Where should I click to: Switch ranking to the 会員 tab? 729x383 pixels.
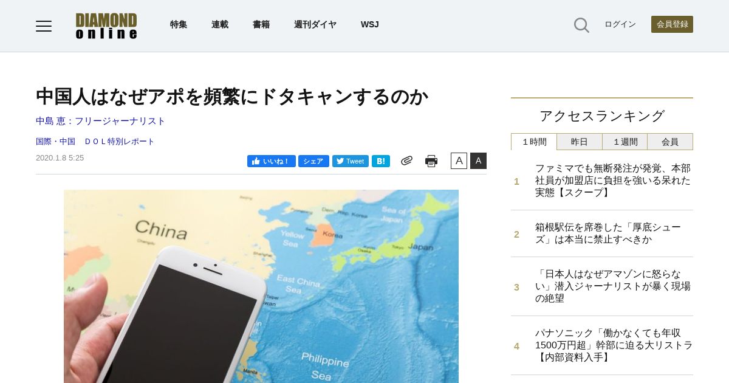pyautogui.click(x=670, y=142)
